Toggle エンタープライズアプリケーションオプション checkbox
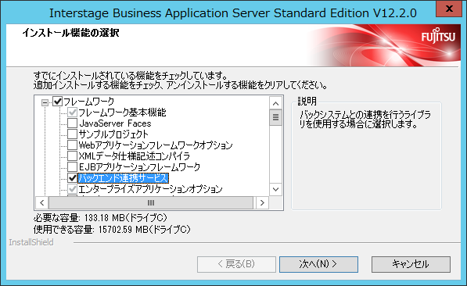Viewport: 467px width, 286px height. coord(73,188)
